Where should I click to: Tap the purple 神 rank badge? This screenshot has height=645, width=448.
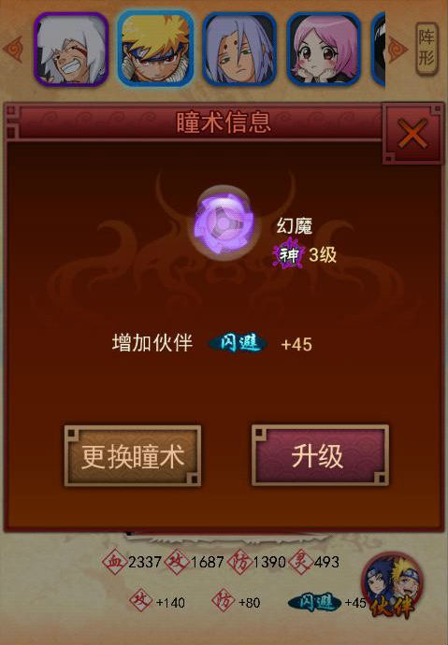pos(290,254)
